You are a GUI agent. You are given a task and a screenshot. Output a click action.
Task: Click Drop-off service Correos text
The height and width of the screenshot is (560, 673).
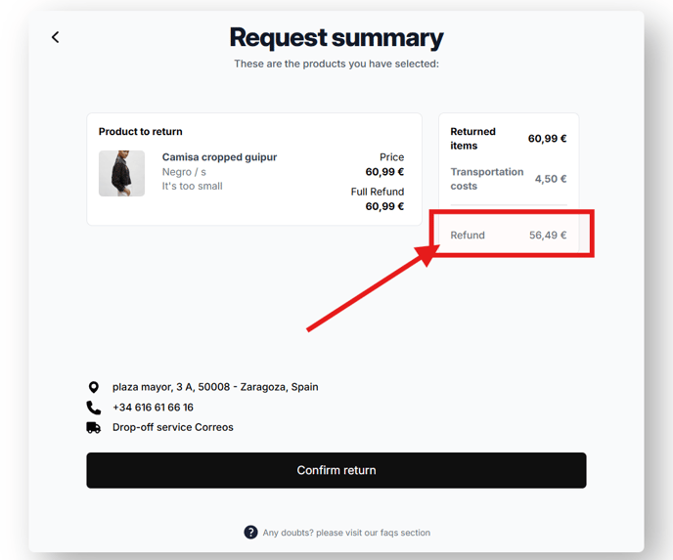172,427
